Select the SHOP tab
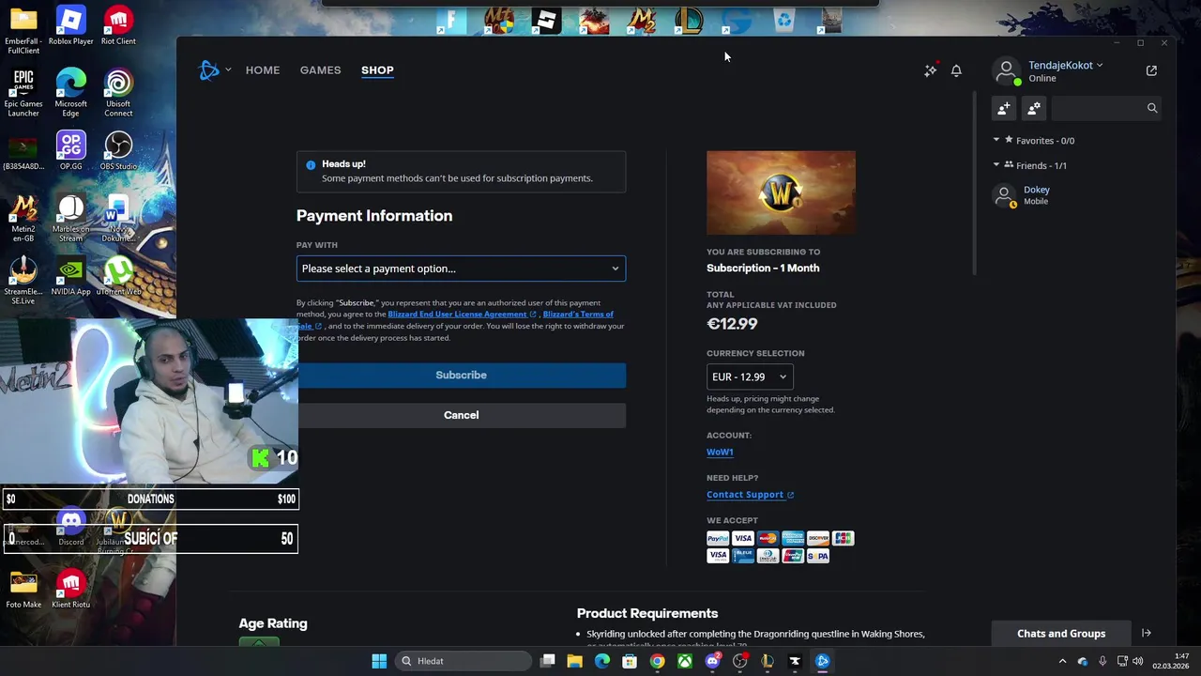The image size is (1201, 676). [377, 70]
